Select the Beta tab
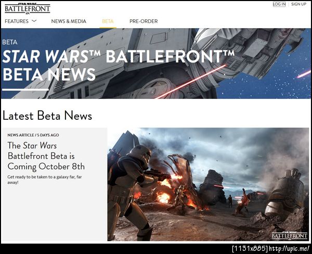The width and height of the screenshot is (312, 254). [x=108, y=21]
